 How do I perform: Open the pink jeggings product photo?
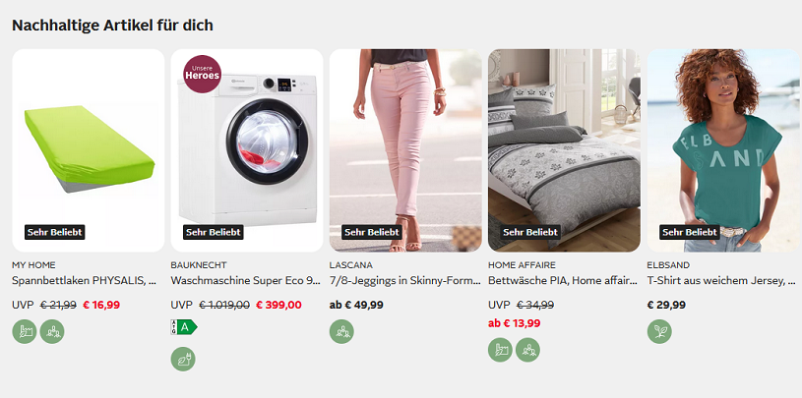(x=405, y=150)
